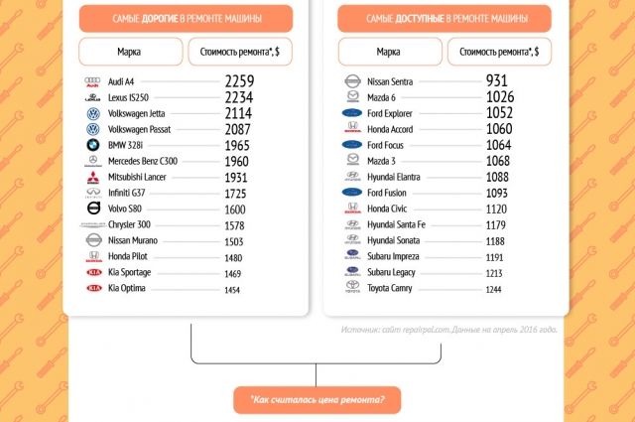This screenshot has width=635, height=422.
Task: Click the left table's Стоимость ремонта header
Action: pyautogui.click(x=238, y=52)
